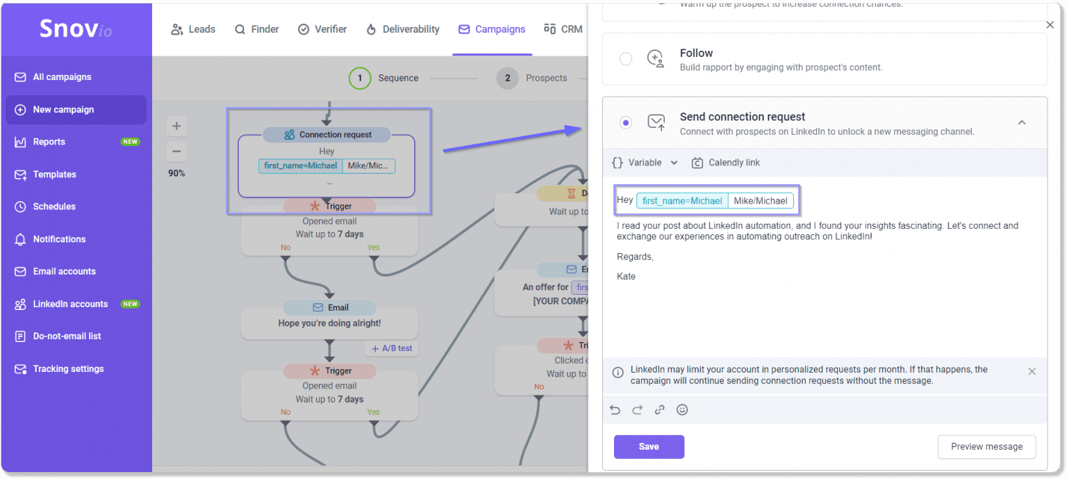Open LinkedIn accounts from the sidebar
Viewport: 1067px width, 479px height.
tap(69, 304)
